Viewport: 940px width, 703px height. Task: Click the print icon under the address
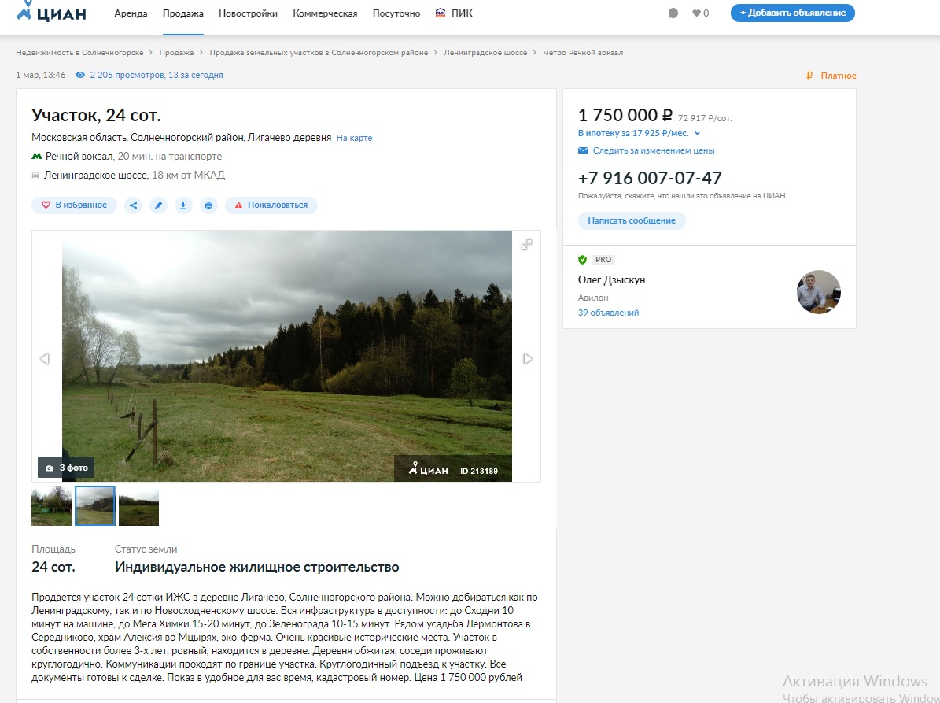tap(208, 205)
